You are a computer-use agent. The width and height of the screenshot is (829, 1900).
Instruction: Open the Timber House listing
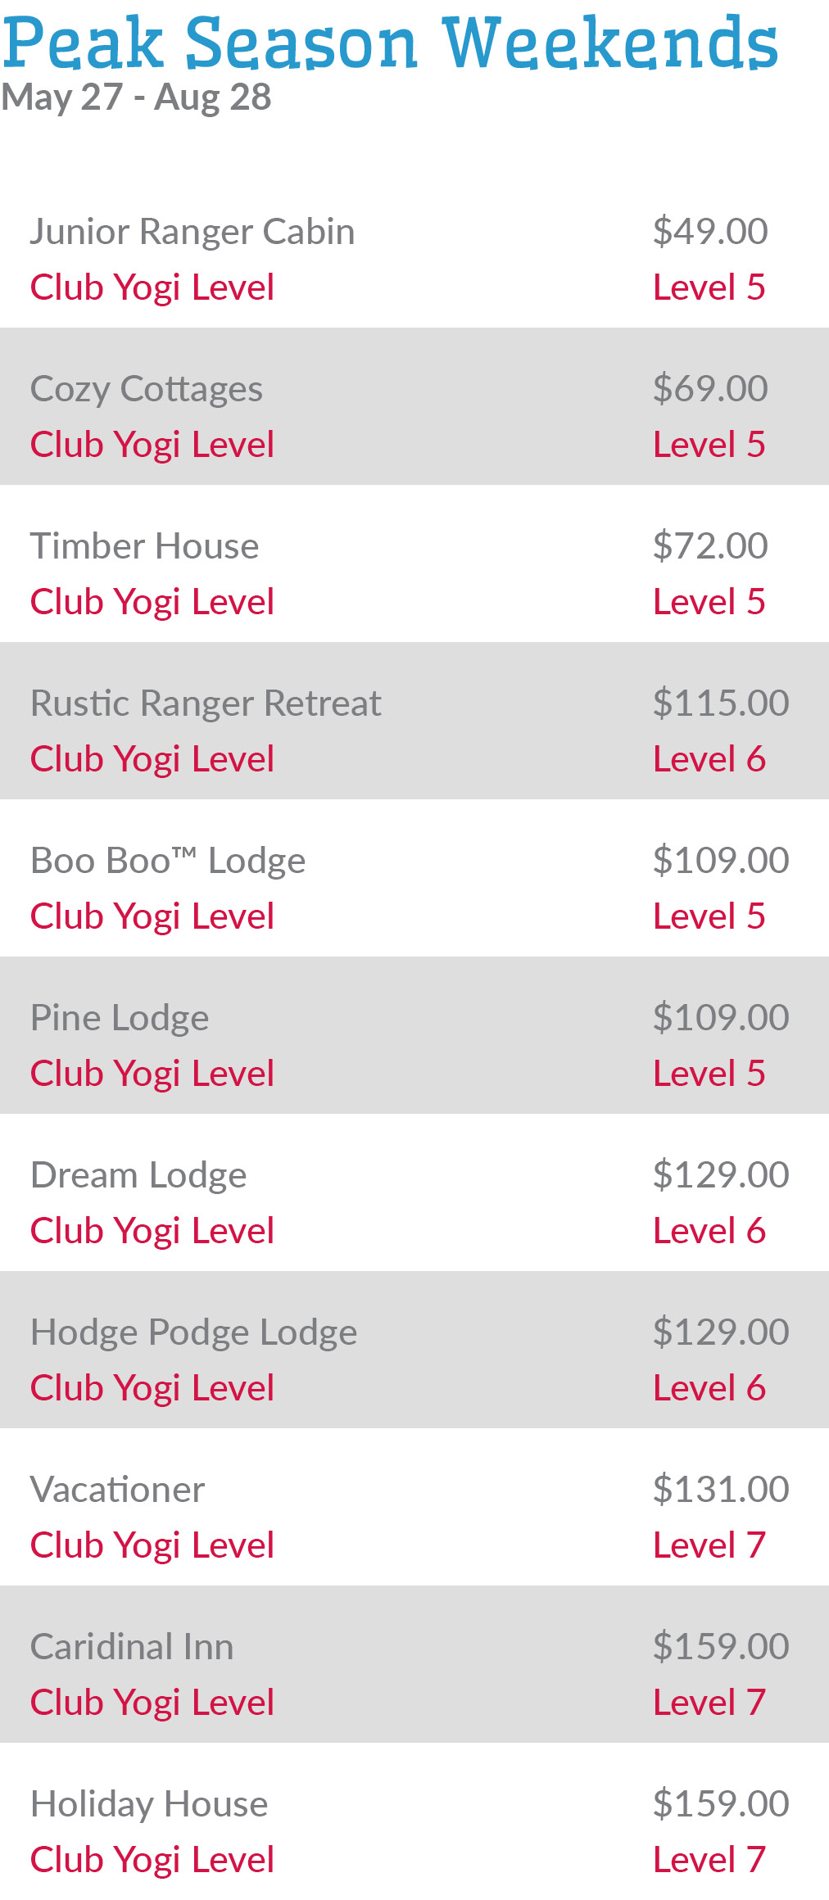[x=144, y=546]
